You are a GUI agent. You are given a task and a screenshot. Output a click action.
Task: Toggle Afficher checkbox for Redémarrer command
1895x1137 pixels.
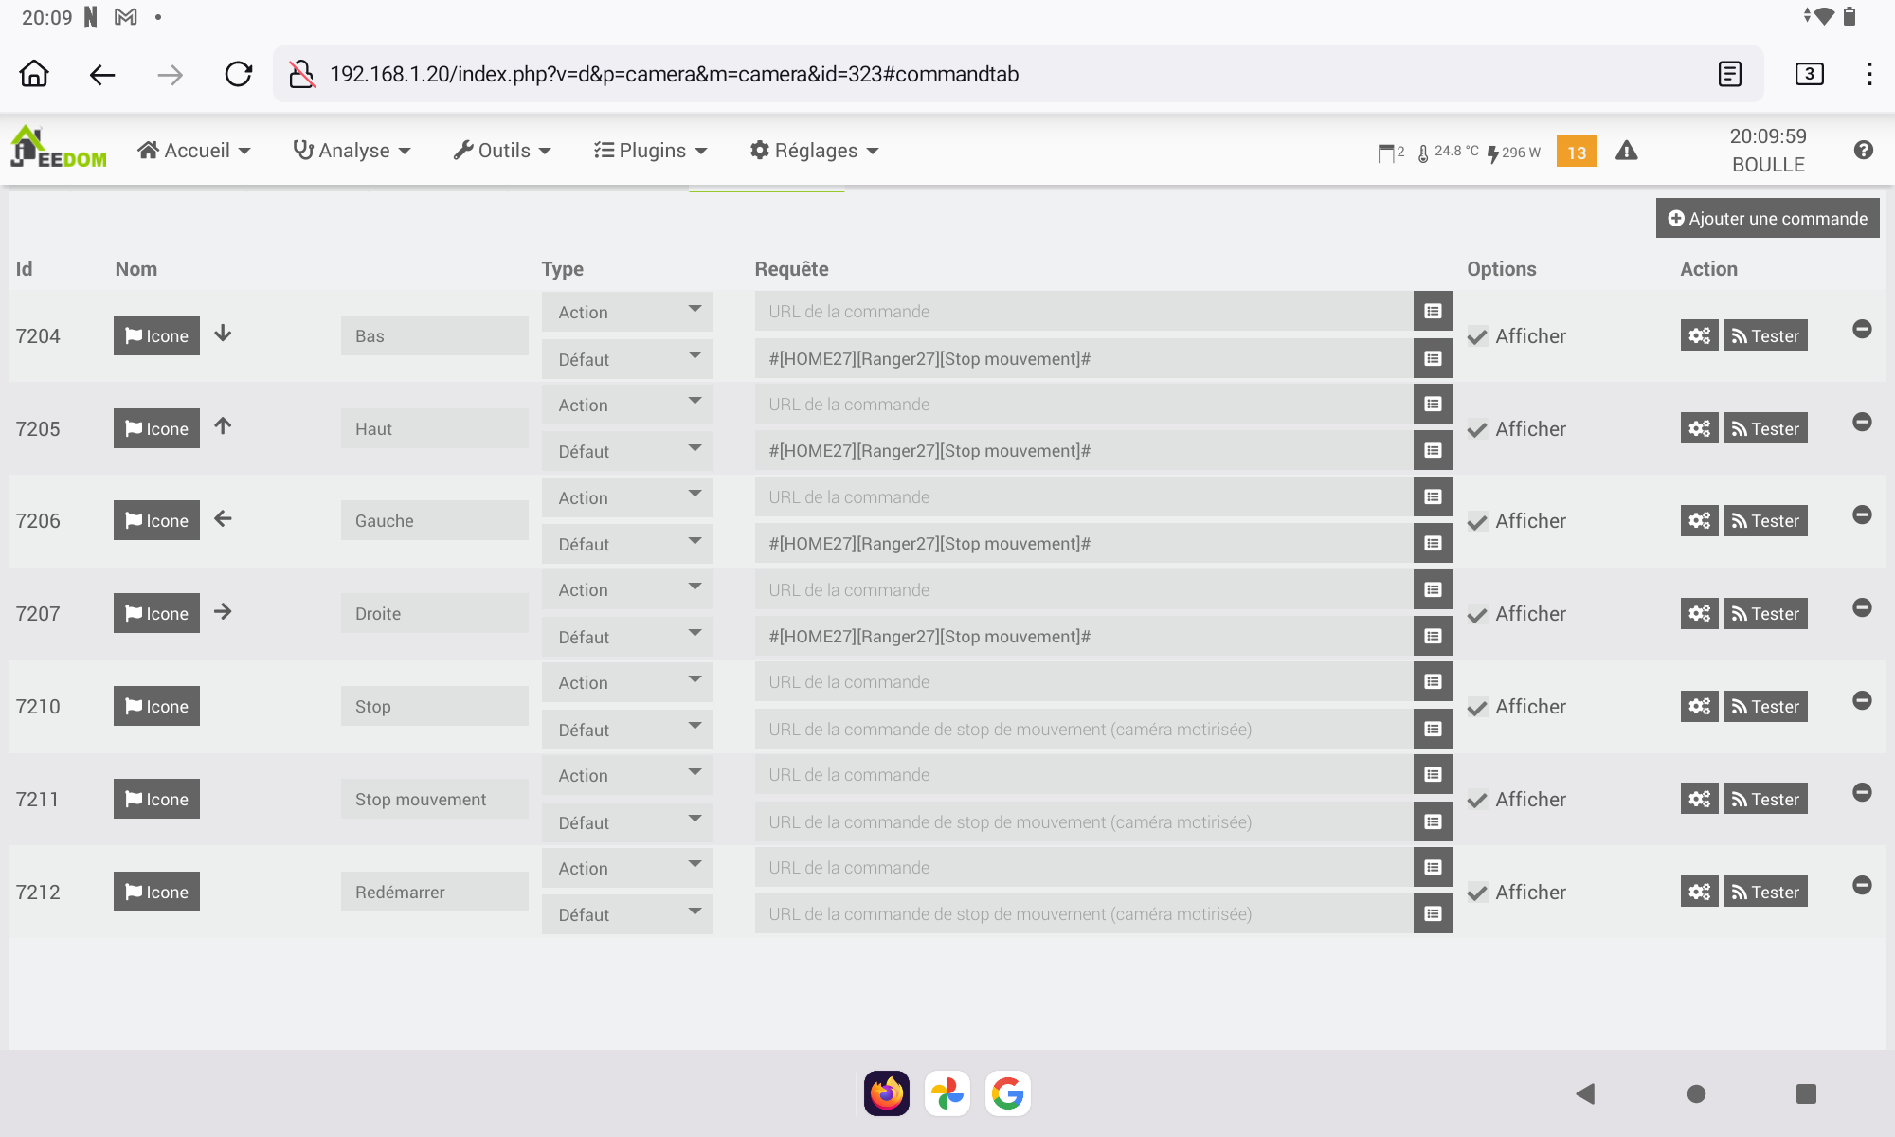pyautogui.click(x=1477, y=893)
